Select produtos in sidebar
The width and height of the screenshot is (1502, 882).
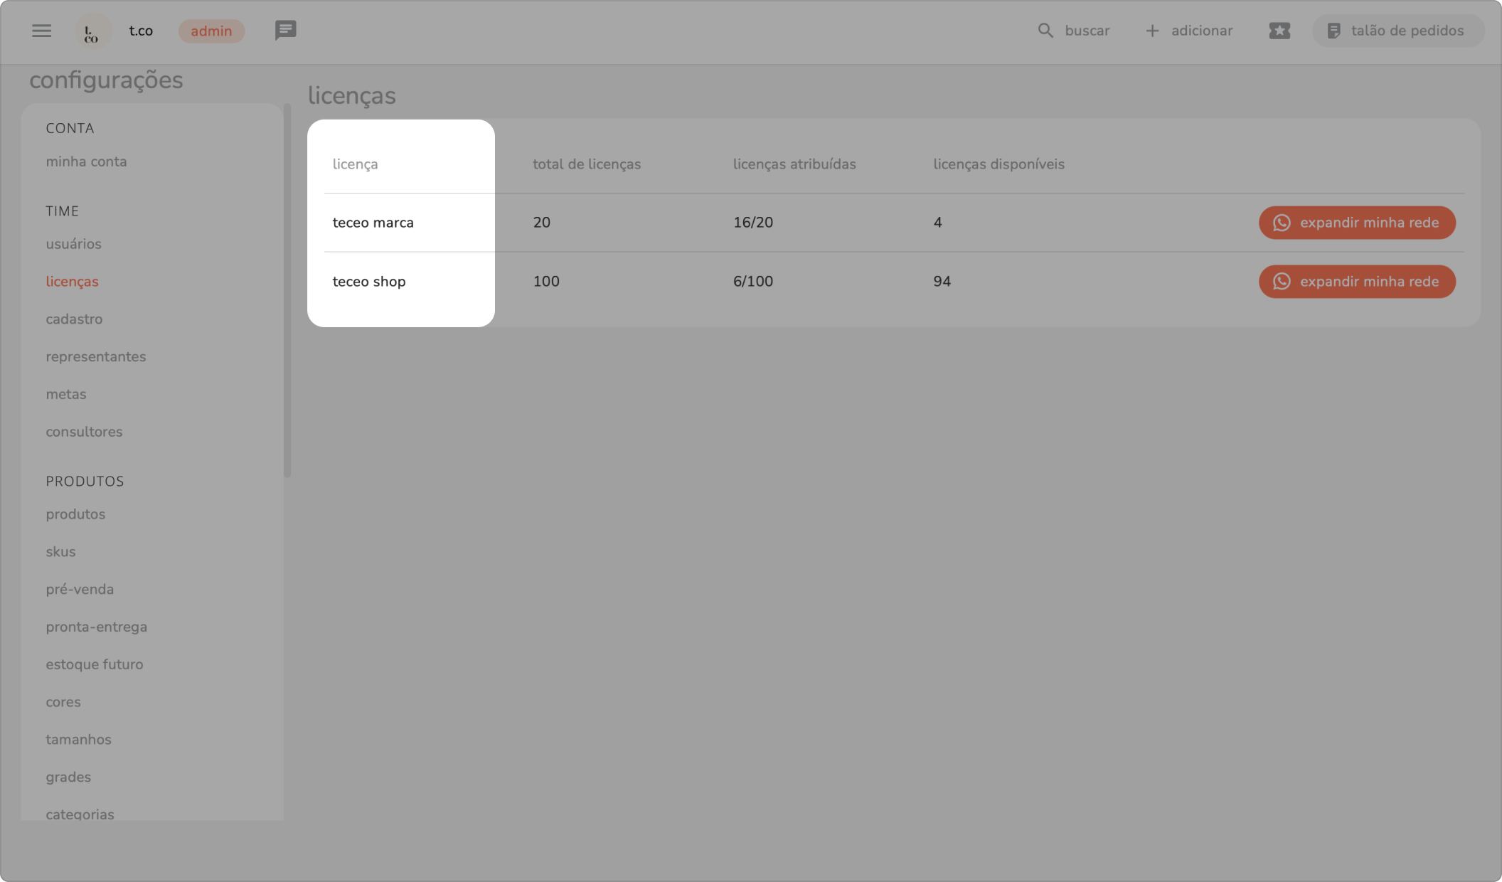(x=75, y=514)
